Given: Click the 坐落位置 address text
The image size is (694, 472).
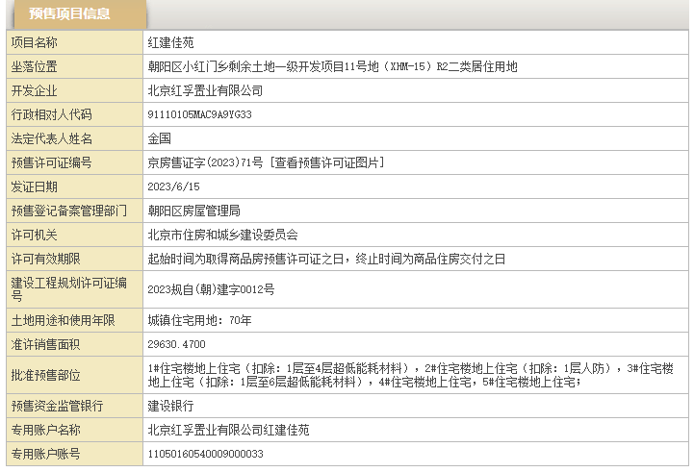Looking at the screenshot, I should click(332, 66).
